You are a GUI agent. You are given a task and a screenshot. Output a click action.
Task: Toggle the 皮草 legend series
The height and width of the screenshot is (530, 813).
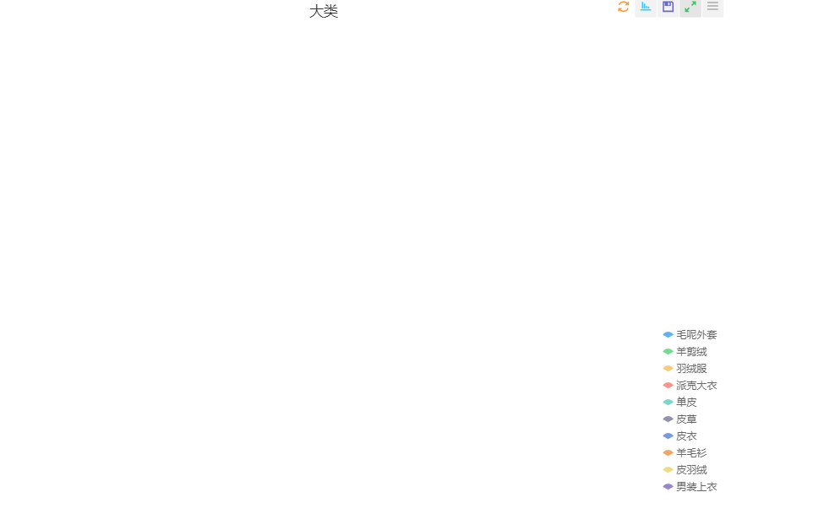[x=679, y=419]
